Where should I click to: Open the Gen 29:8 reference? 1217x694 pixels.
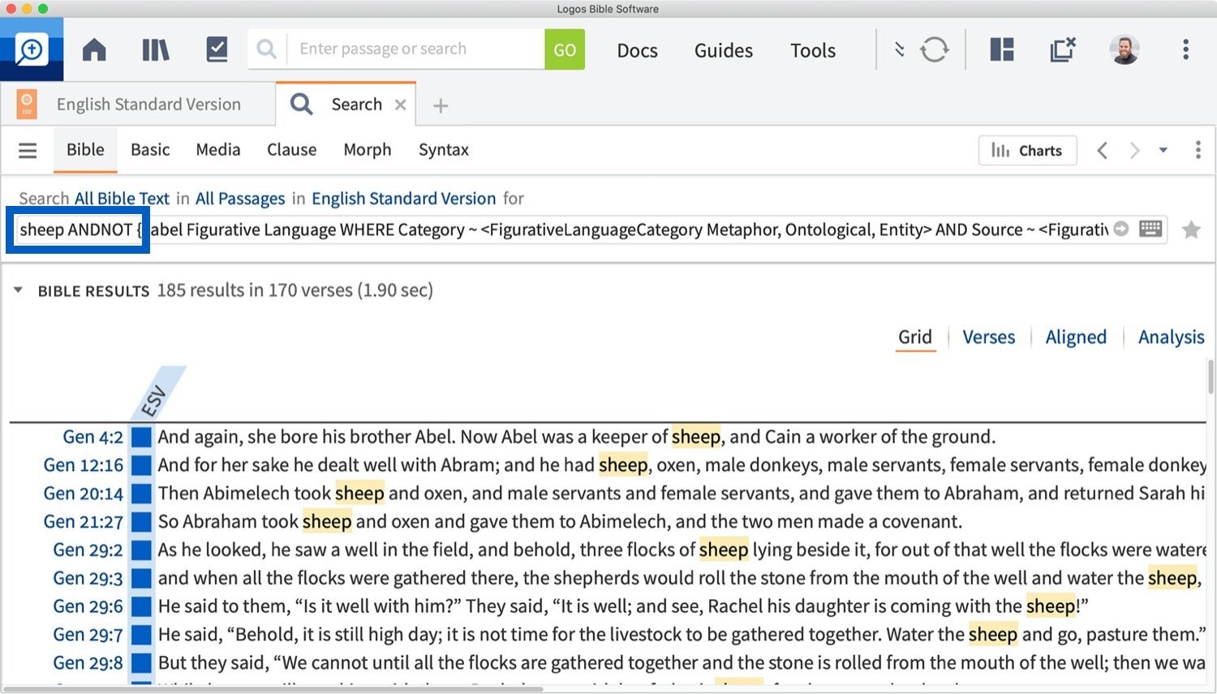click(88, 663)
